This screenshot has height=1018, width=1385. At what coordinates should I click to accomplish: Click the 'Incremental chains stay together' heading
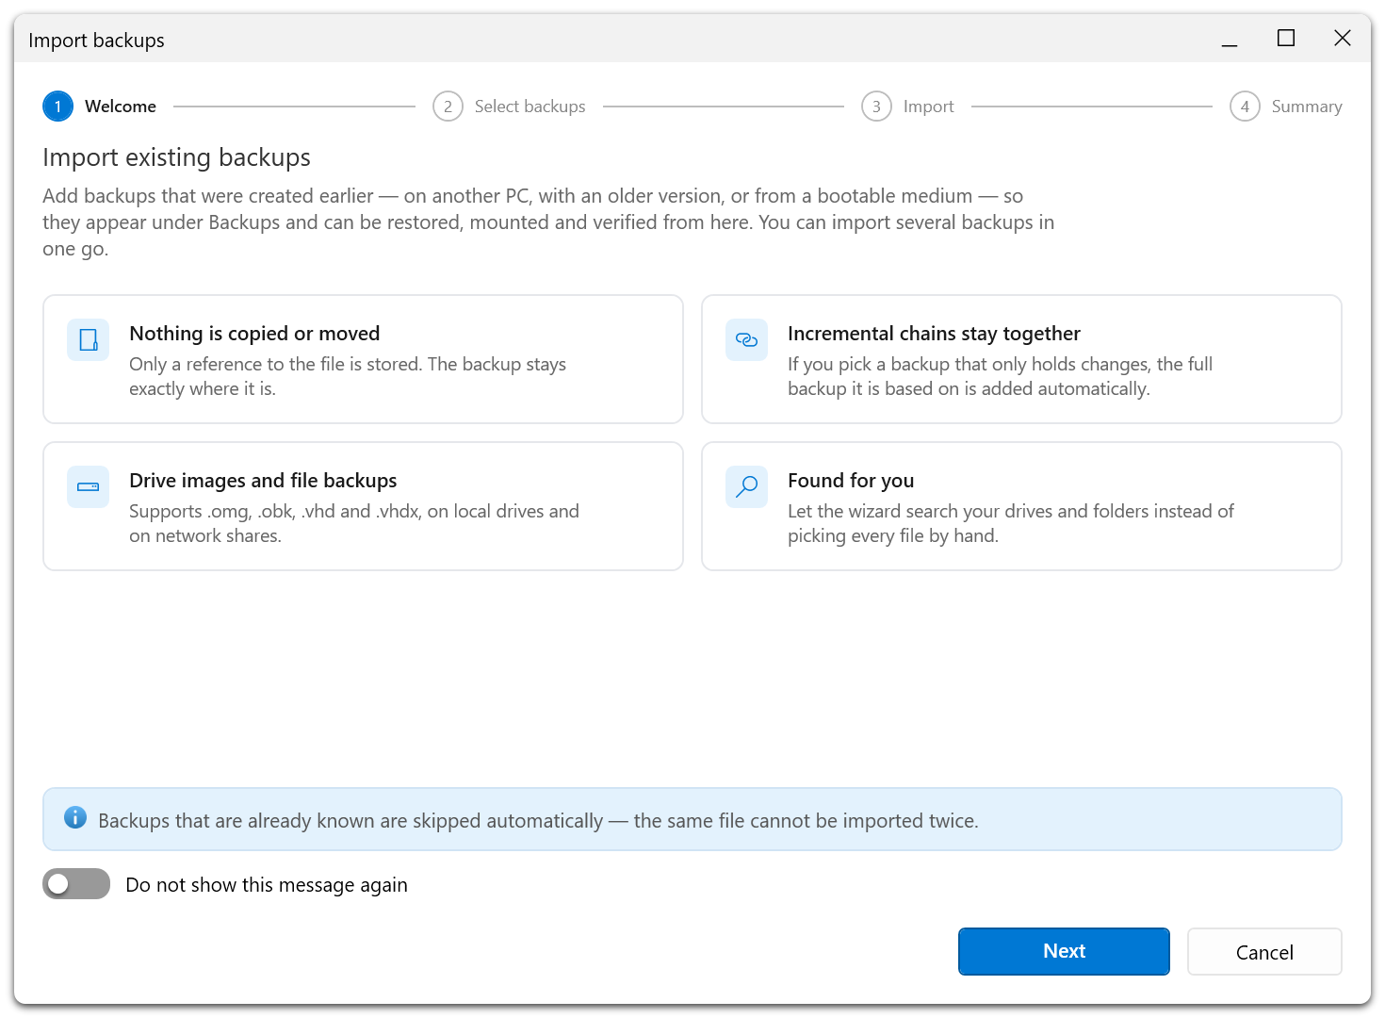click(x=934, y=334)
